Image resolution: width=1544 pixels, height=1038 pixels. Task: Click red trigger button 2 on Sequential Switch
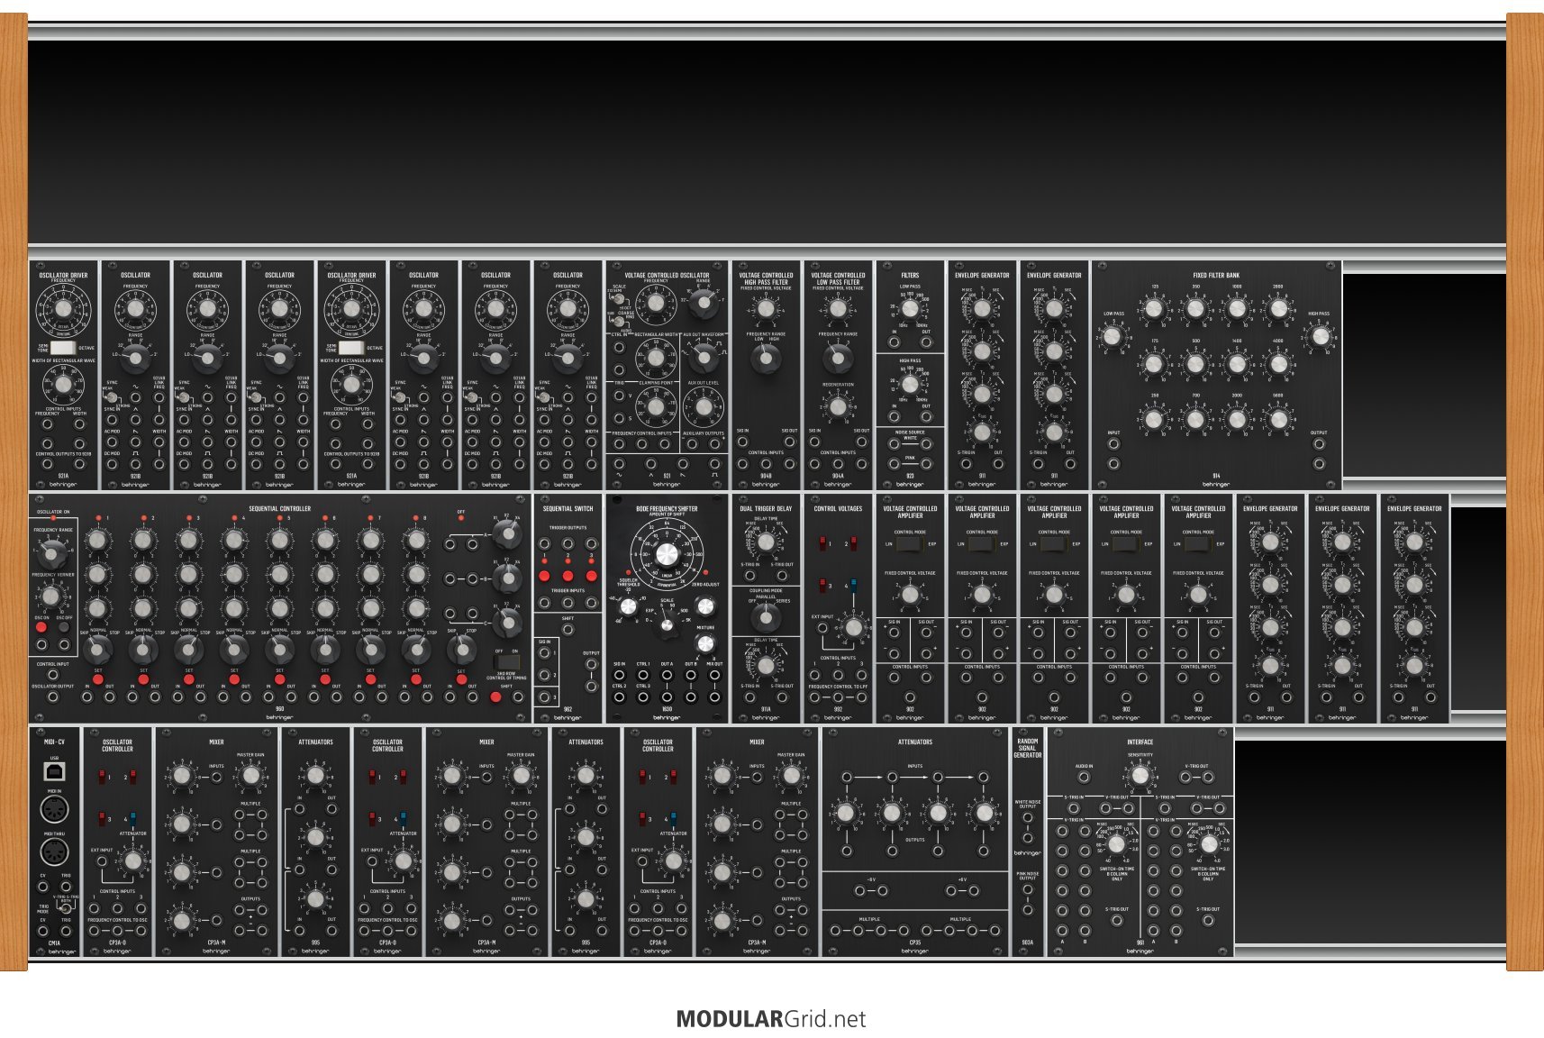tap(568, 576)
